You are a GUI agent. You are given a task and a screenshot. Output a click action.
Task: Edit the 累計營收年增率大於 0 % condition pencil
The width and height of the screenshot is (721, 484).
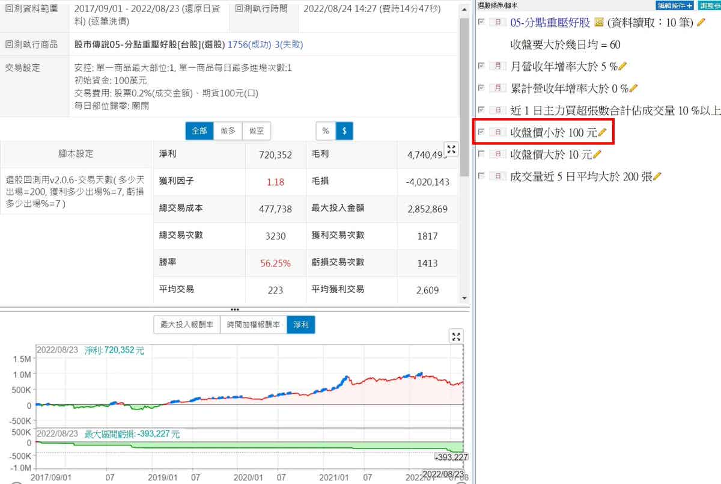633,88
